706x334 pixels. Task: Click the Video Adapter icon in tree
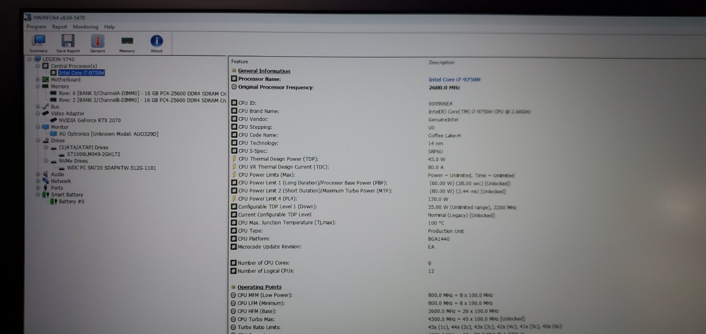coord(45,113)
